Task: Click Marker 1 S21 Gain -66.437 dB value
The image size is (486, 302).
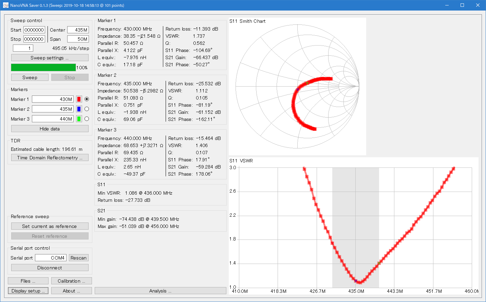Action: point(206,57)
